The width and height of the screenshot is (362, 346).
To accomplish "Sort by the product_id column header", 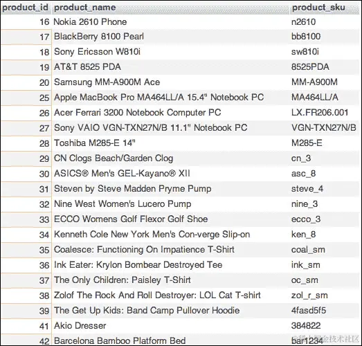I will [x=26, y=8].
